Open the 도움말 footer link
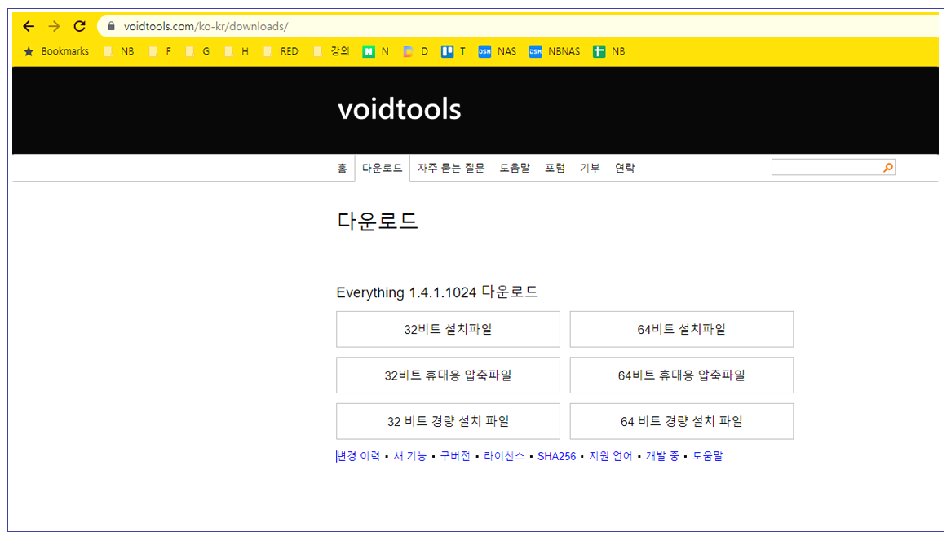Screen dimensions: 951x540 (x=707, y=456)
